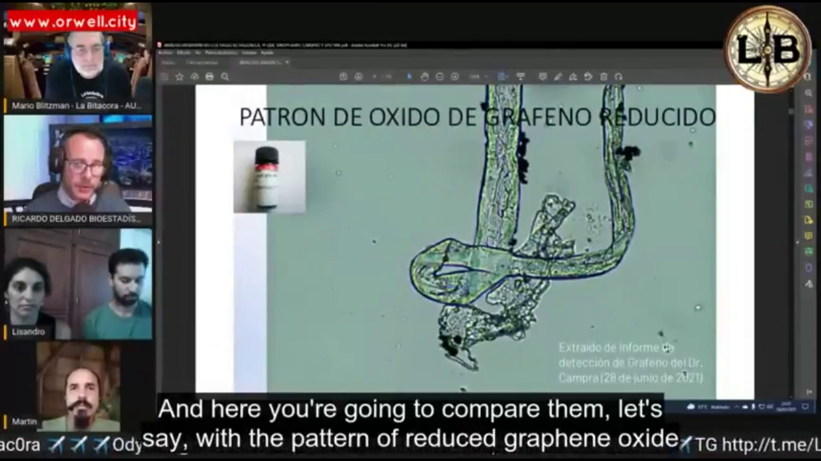Open the Ayuda menu
This screenshot has height=461, width=821.
267,53
